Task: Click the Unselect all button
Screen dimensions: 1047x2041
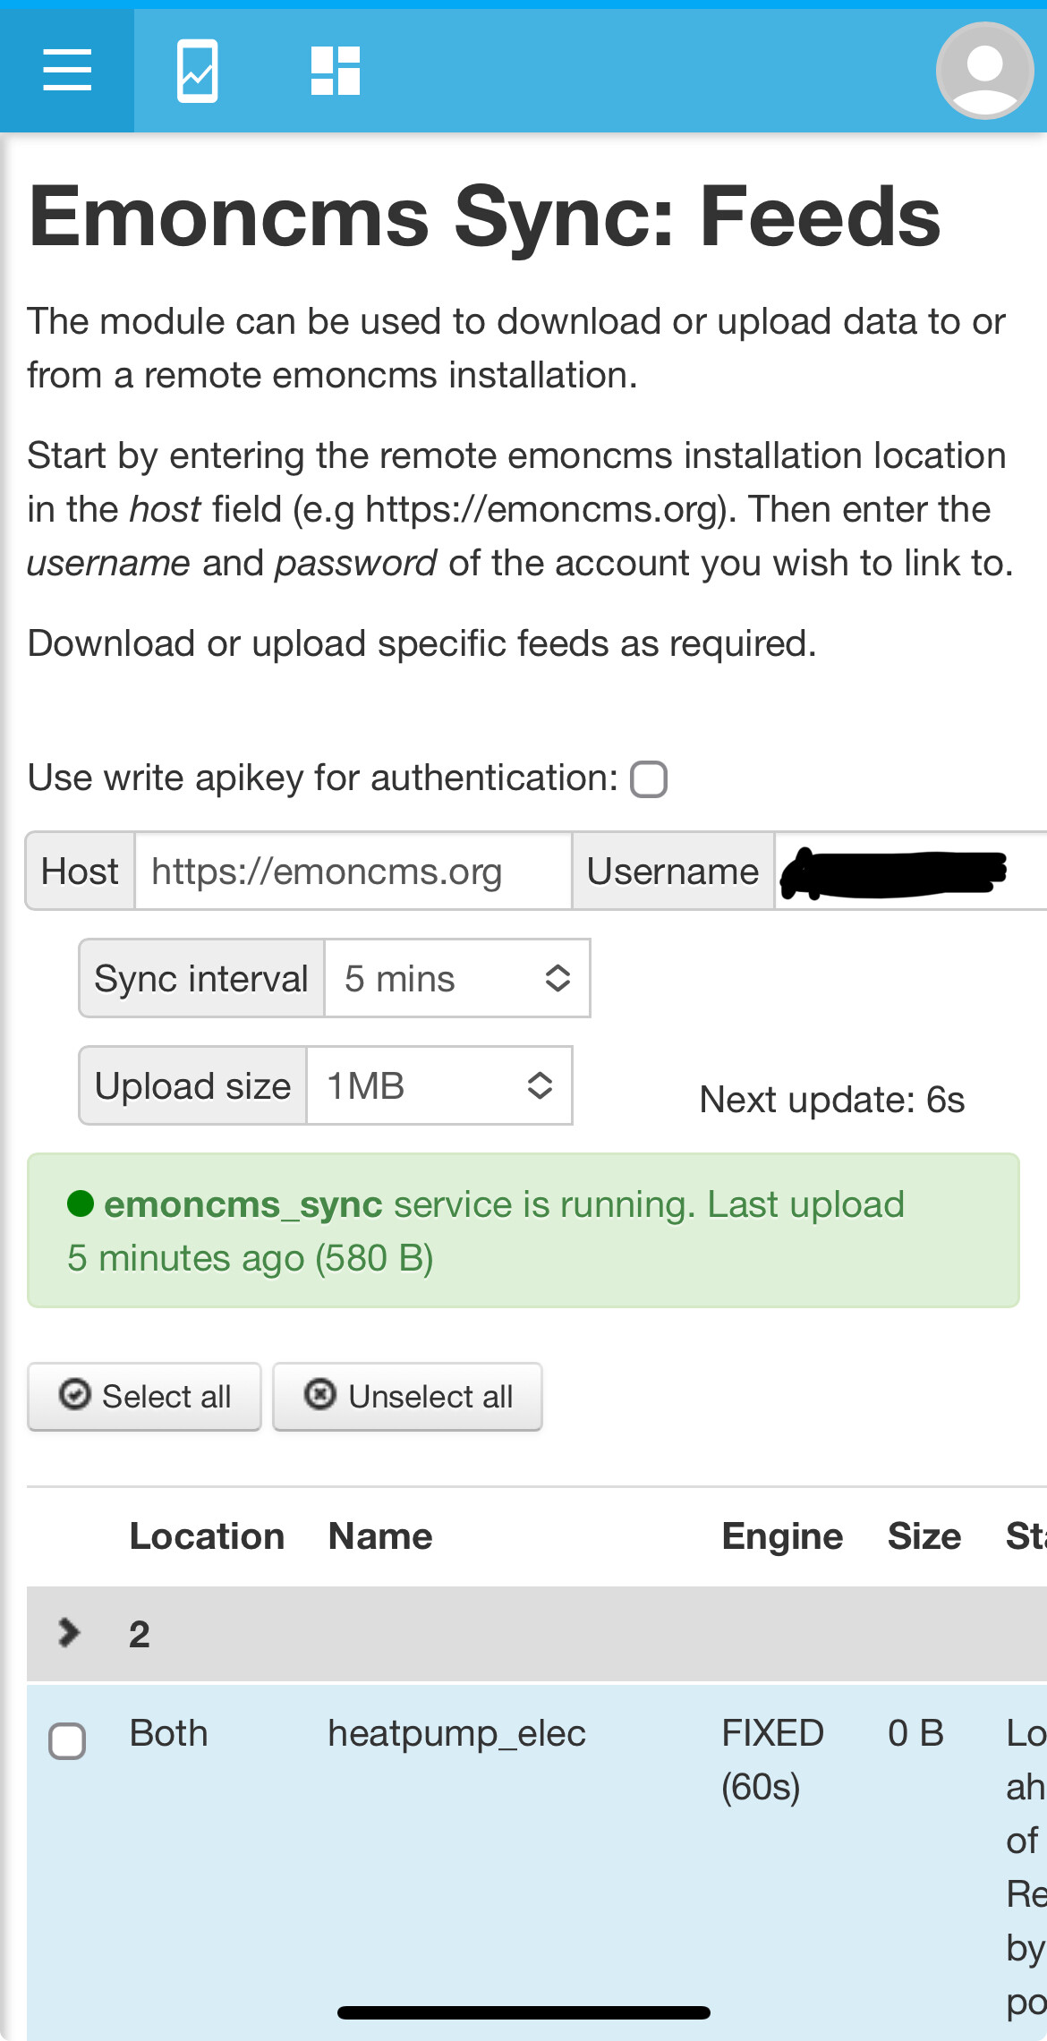Action: (407, 1397)
